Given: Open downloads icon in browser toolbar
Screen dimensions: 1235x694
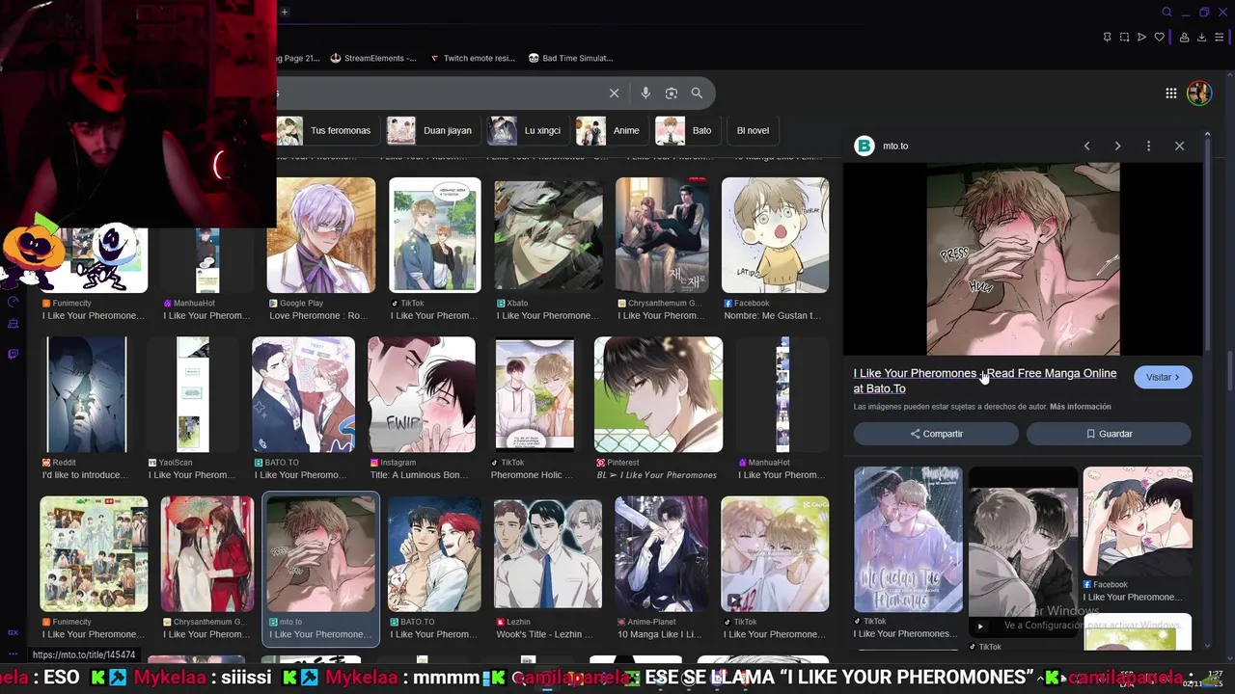Looking at the screenshot, I should click(1202, 38).
